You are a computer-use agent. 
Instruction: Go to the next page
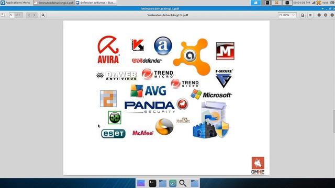pyautogui.click(x=34, y=15)
